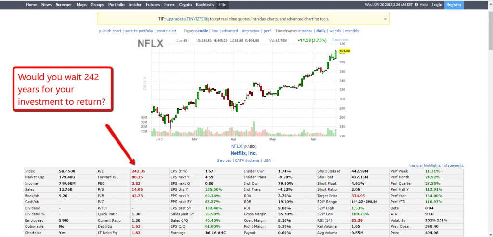
Task: Switch timeframe to daily
Action: click(321, 31)
